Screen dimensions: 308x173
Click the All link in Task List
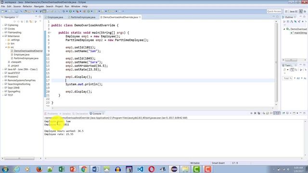298,78
